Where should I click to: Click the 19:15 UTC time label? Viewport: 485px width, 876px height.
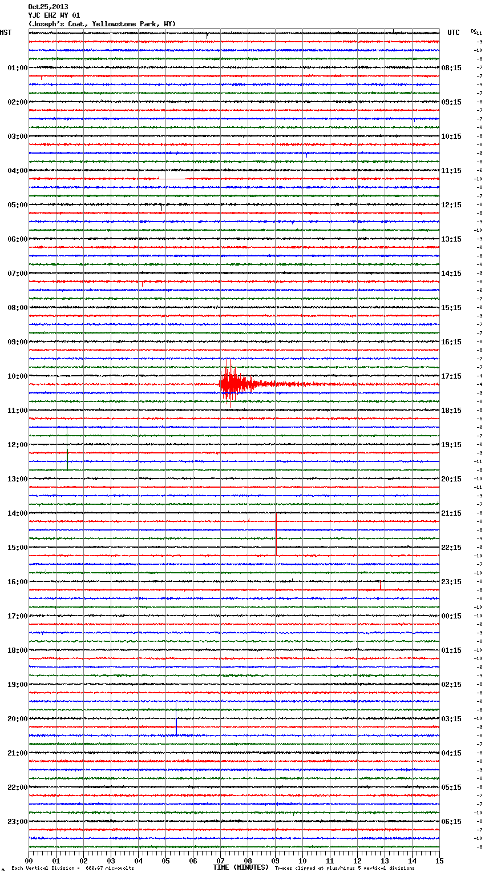point(451,445)
